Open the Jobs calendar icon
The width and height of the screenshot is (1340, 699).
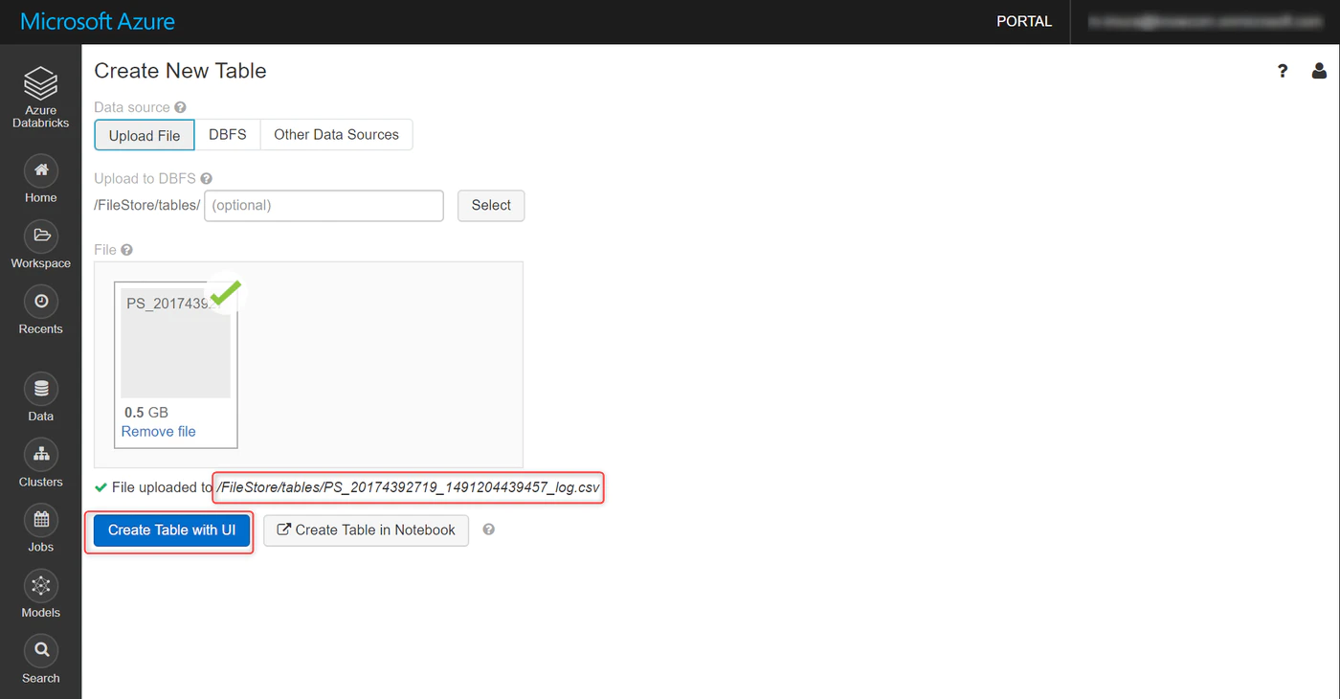tap(40, 520)
